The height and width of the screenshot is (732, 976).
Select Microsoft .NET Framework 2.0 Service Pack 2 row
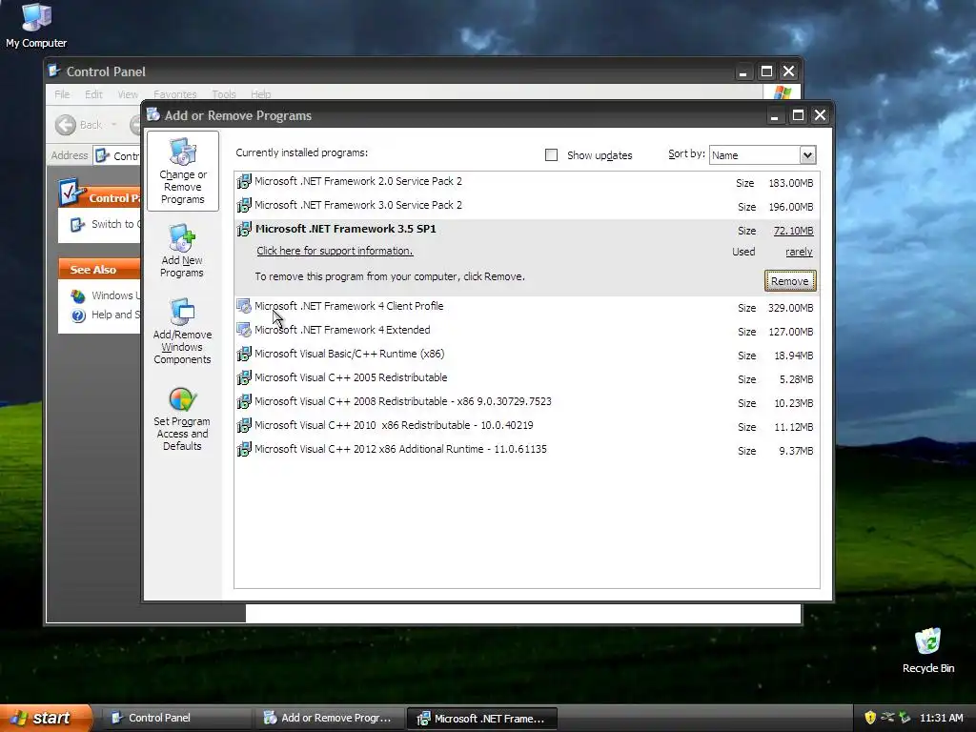(x=526, y=182)
